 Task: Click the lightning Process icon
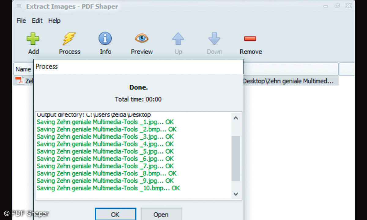69,39
